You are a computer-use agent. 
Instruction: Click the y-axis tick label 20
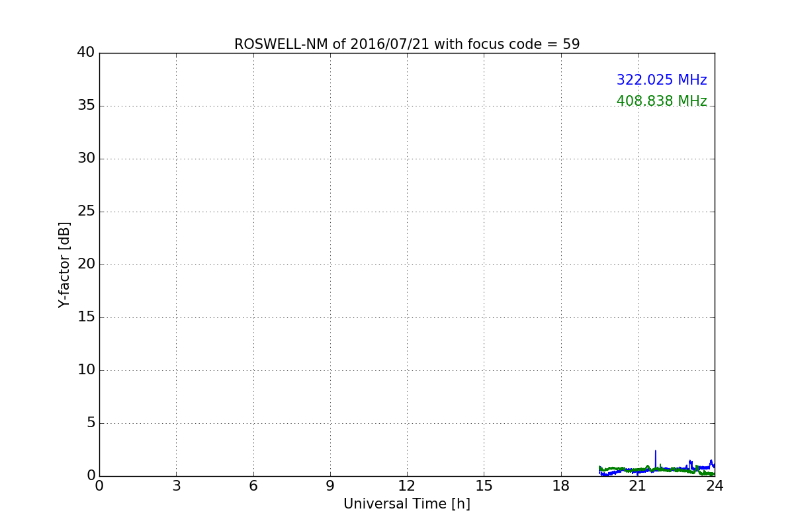(x=86, y=264)
